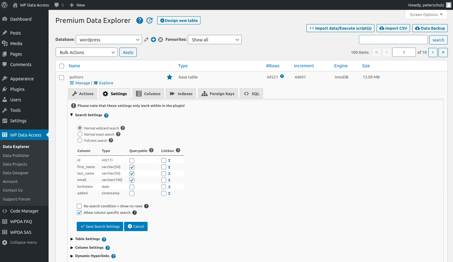This screenshot has height=262, width=453.
Task: Open the Screen Options panel
Action: tap(426, 15)
